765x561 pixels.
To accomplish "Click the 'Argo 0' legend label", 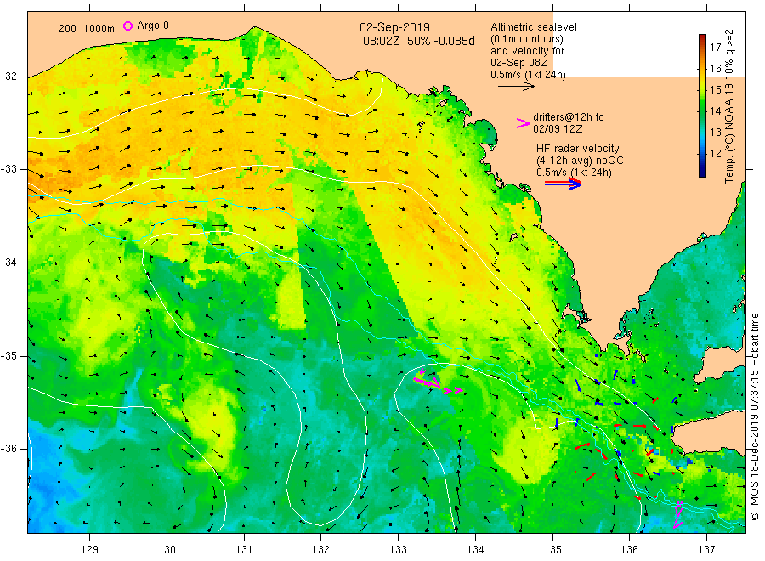I will point(153,25).
